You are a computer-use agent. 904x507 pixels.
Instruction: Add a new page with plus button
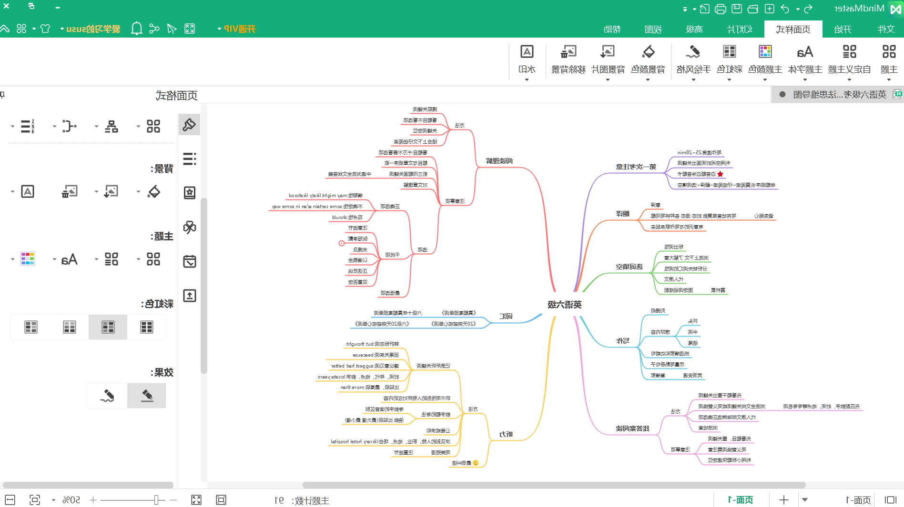[783, 500]
